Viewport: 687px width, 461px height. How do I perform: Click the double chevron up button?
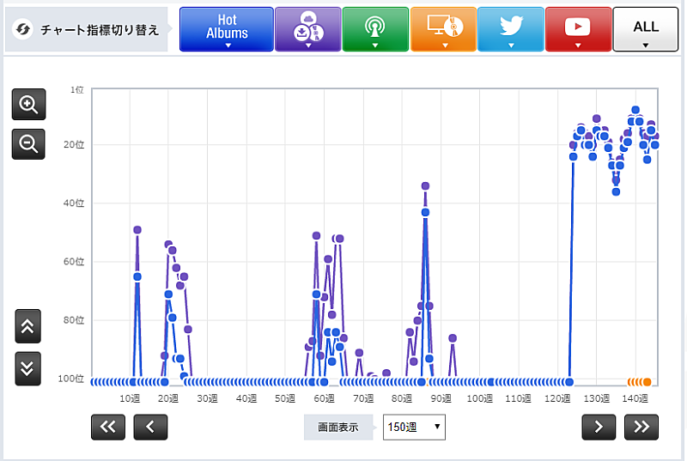[x=27, y=326]
